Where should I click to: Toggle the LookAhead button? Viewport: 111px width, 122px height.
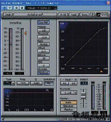tap(49, 83)
